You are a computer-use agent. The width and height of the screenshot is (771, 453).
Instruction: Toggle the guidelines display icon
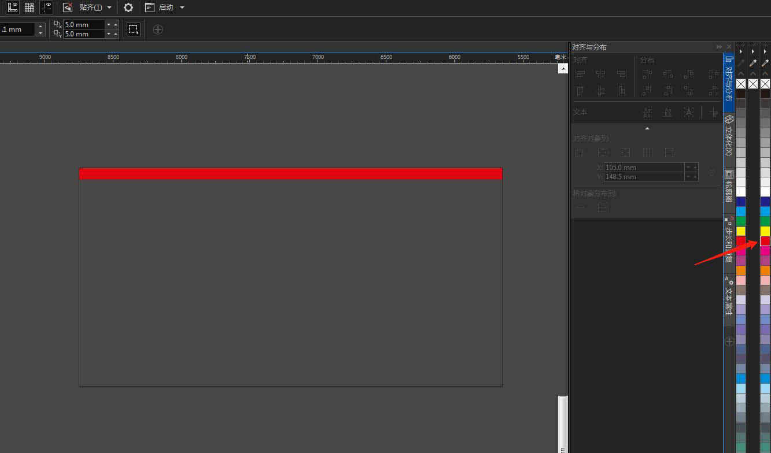click(47, 8)
